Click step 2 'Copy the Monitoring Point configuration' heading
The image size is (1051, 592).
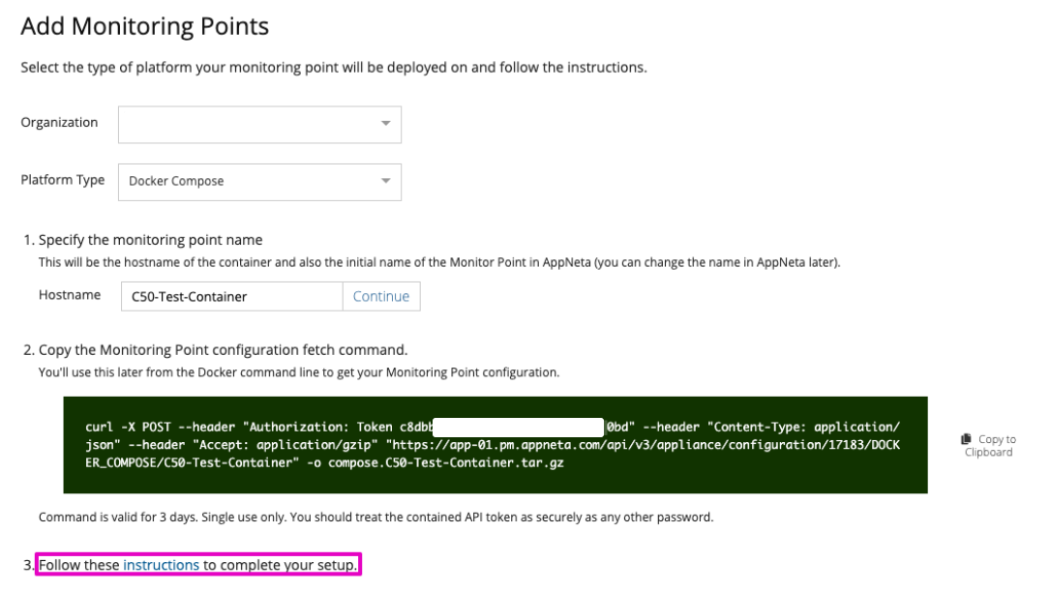pos(223,349)
